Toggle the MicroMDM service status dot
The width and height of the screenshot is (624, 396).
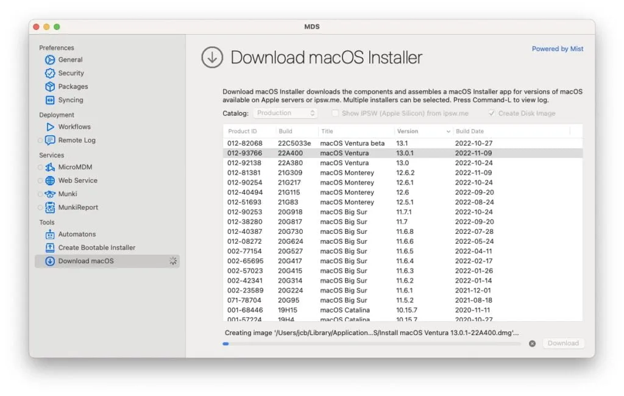tap(40, 167)
